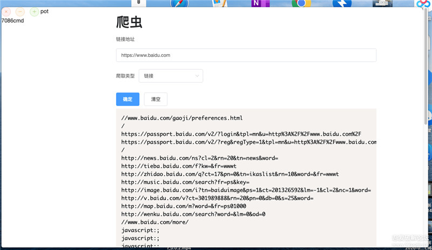Open the 爬取类型 dropdown showing 链接

click(x=171, y=76)
